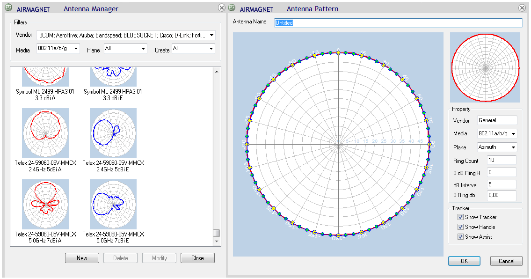
Task: Select Symbol ML-2499-HPA3-01 3.3 dBi E thumbnail
Action: (x=113, y=77)
